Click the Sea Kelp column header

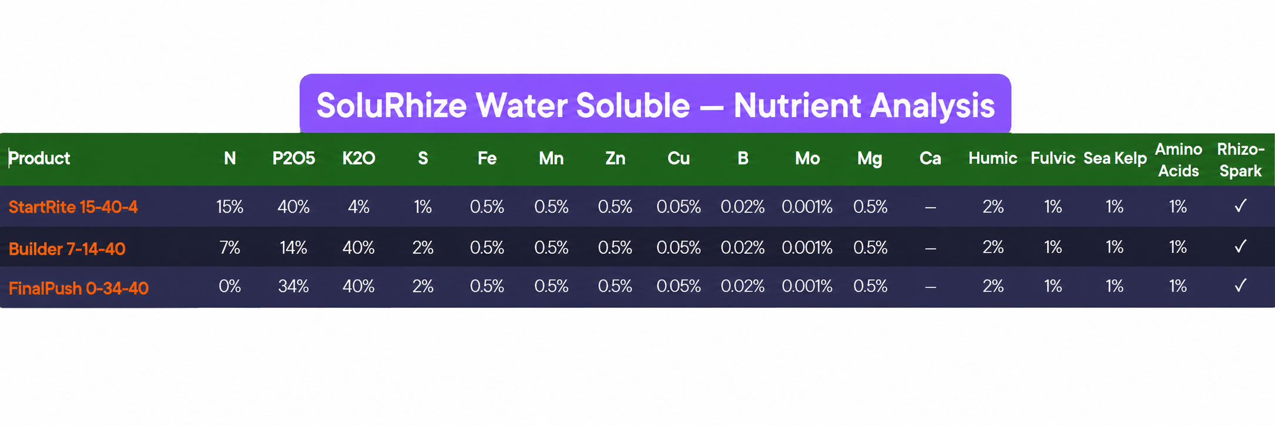tap(1115, 158)
